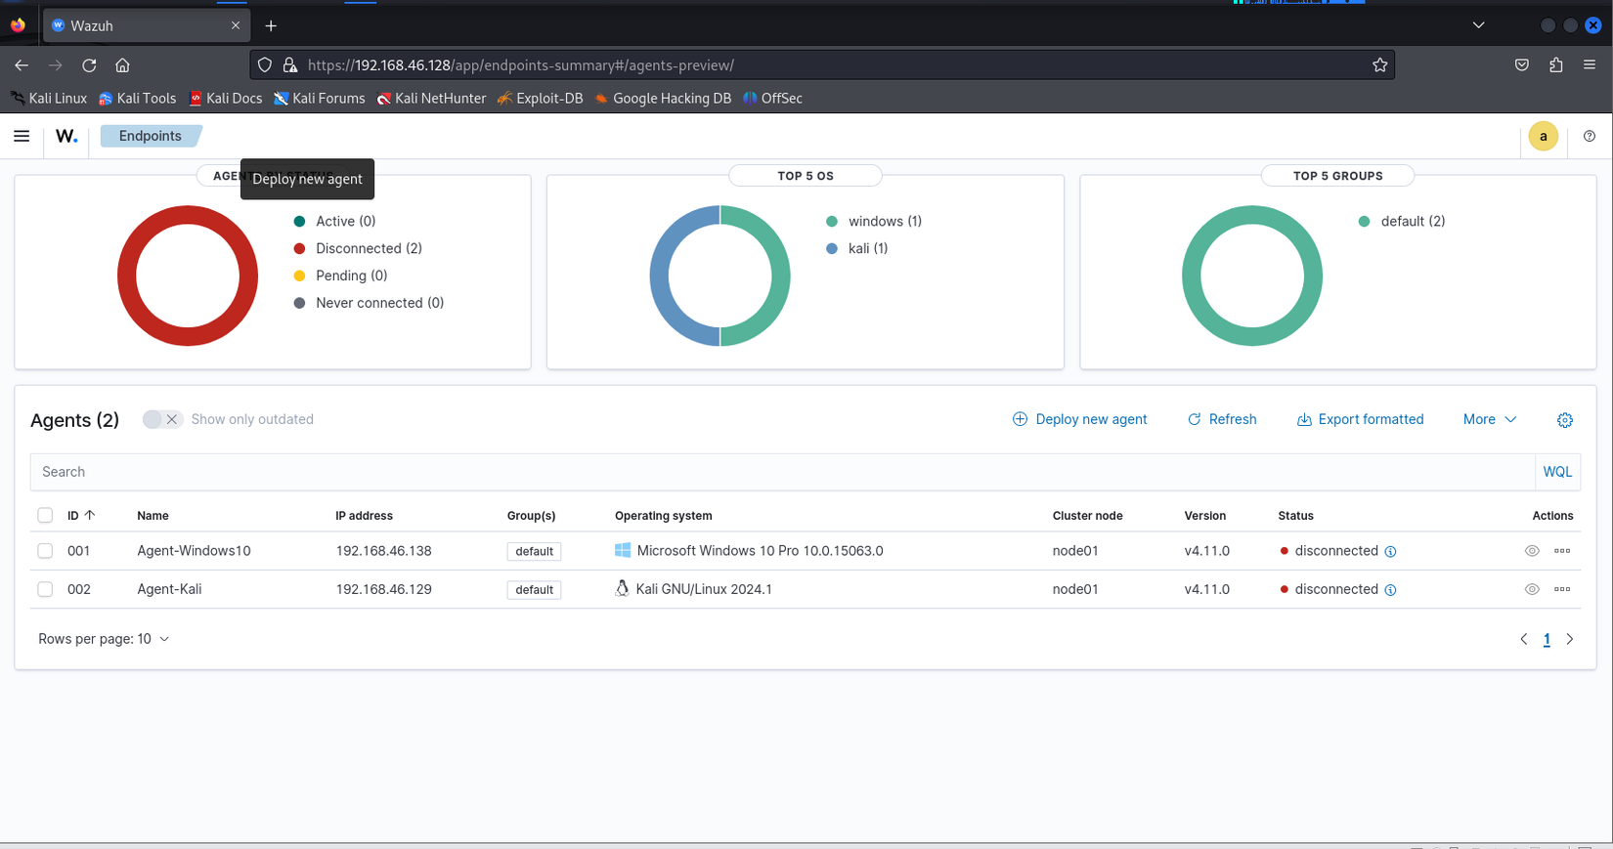
Task: Click Disconnected red legend swatch
Action: click(x=299, y=249)
